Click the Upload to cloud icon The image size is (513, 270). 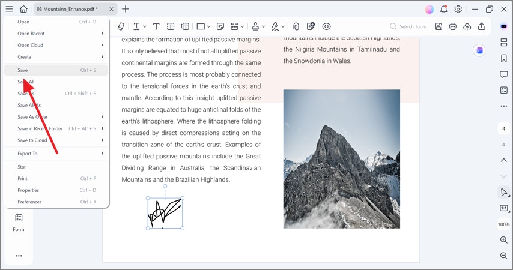coord(467,26)
